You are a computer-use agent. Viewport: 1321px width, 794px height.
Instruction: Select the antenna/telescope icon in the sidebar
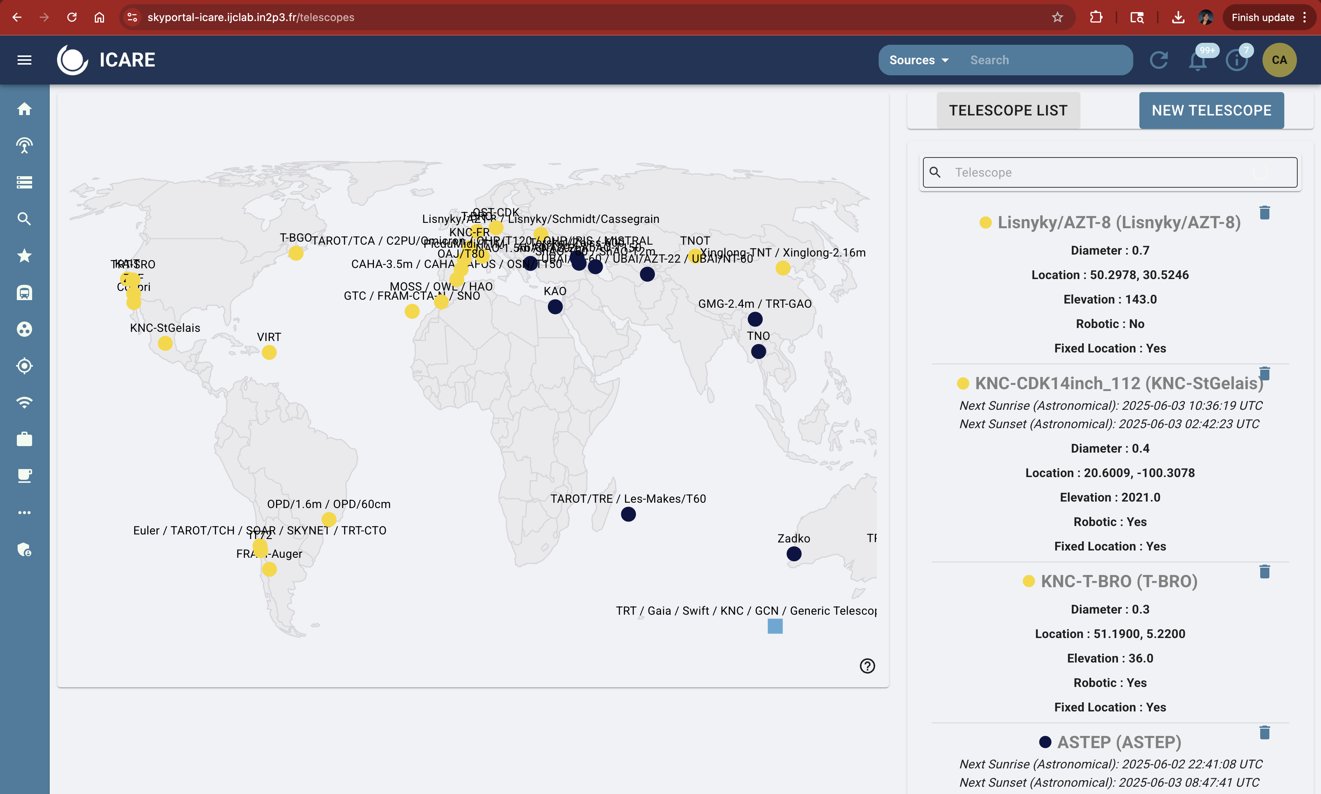point(24,145)
